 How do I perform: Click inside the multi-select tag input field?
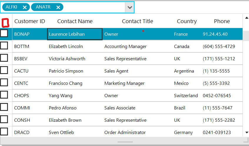point(94,7)
